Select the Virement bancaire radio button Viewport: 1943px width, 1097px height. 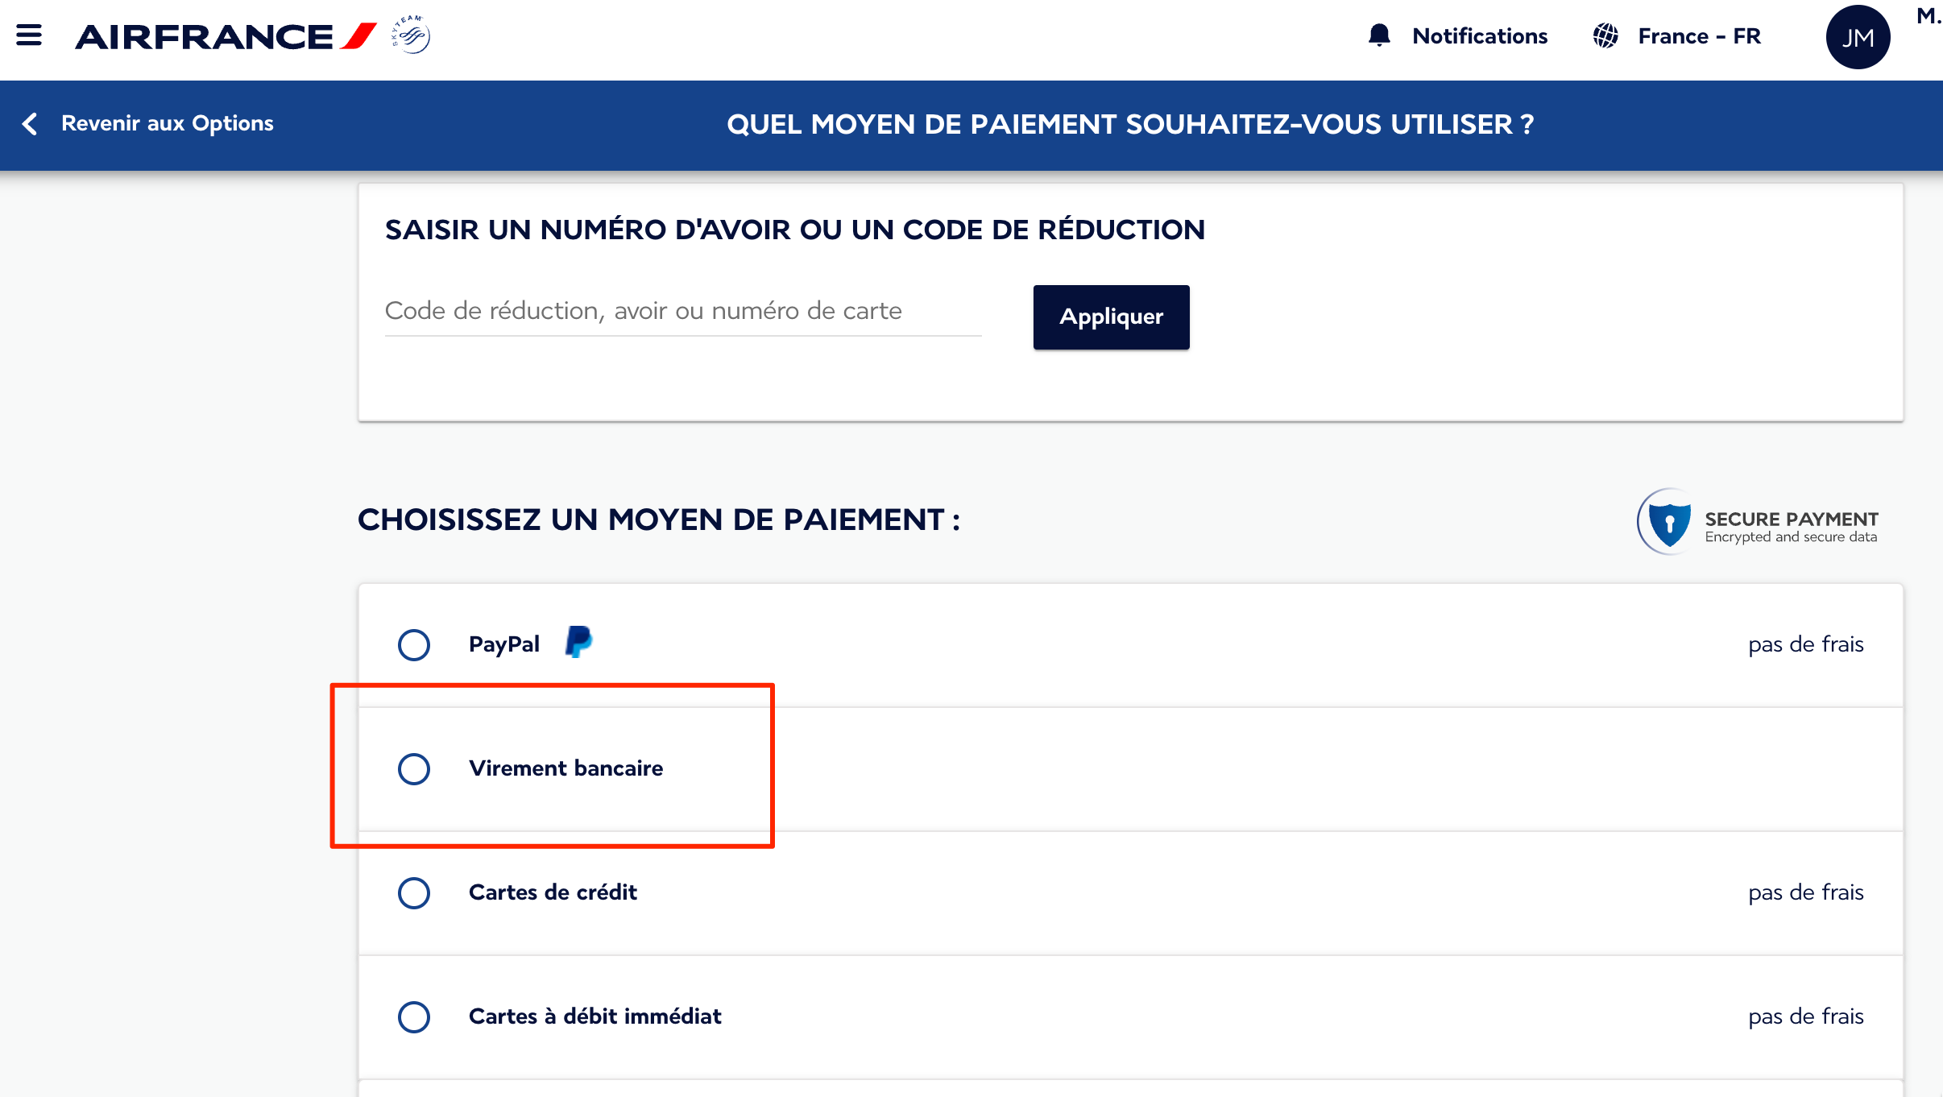click(x=414, y=768)
